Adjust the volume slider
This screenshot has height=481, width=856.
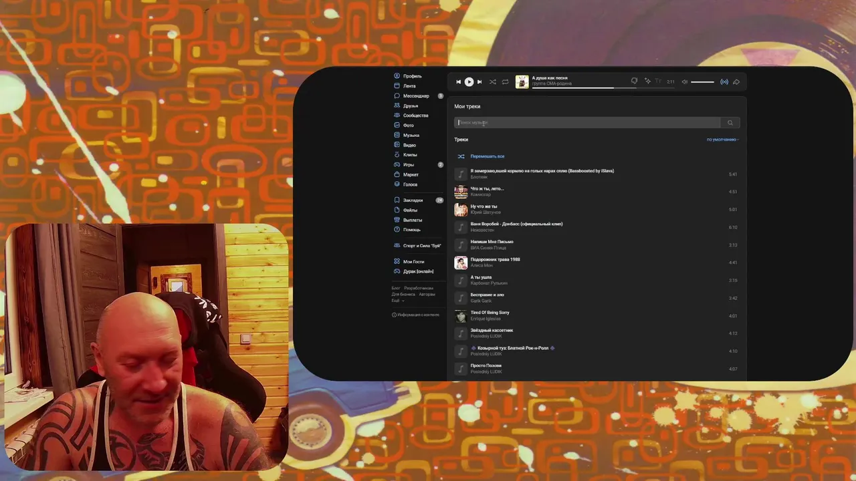(x=702, y=82)
